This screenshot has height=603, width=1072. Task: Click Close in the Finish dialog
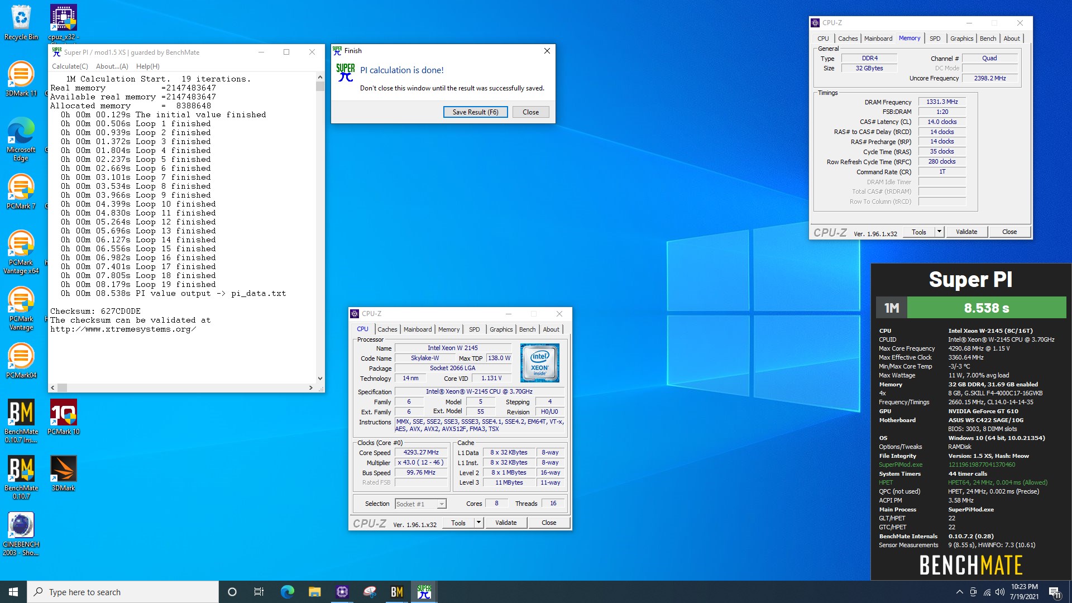click(x=530, y=112)
